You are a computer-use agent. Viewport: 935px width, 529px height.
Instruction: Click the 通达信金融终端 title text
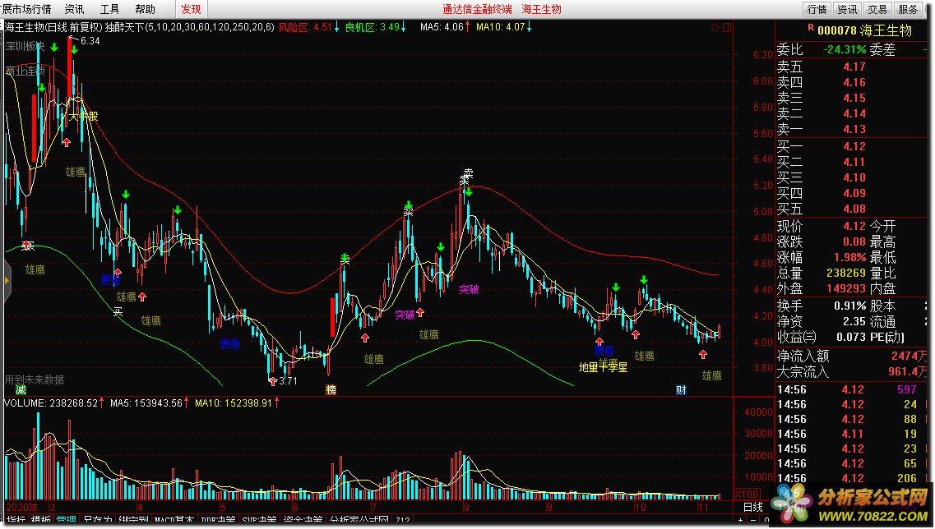477,9
